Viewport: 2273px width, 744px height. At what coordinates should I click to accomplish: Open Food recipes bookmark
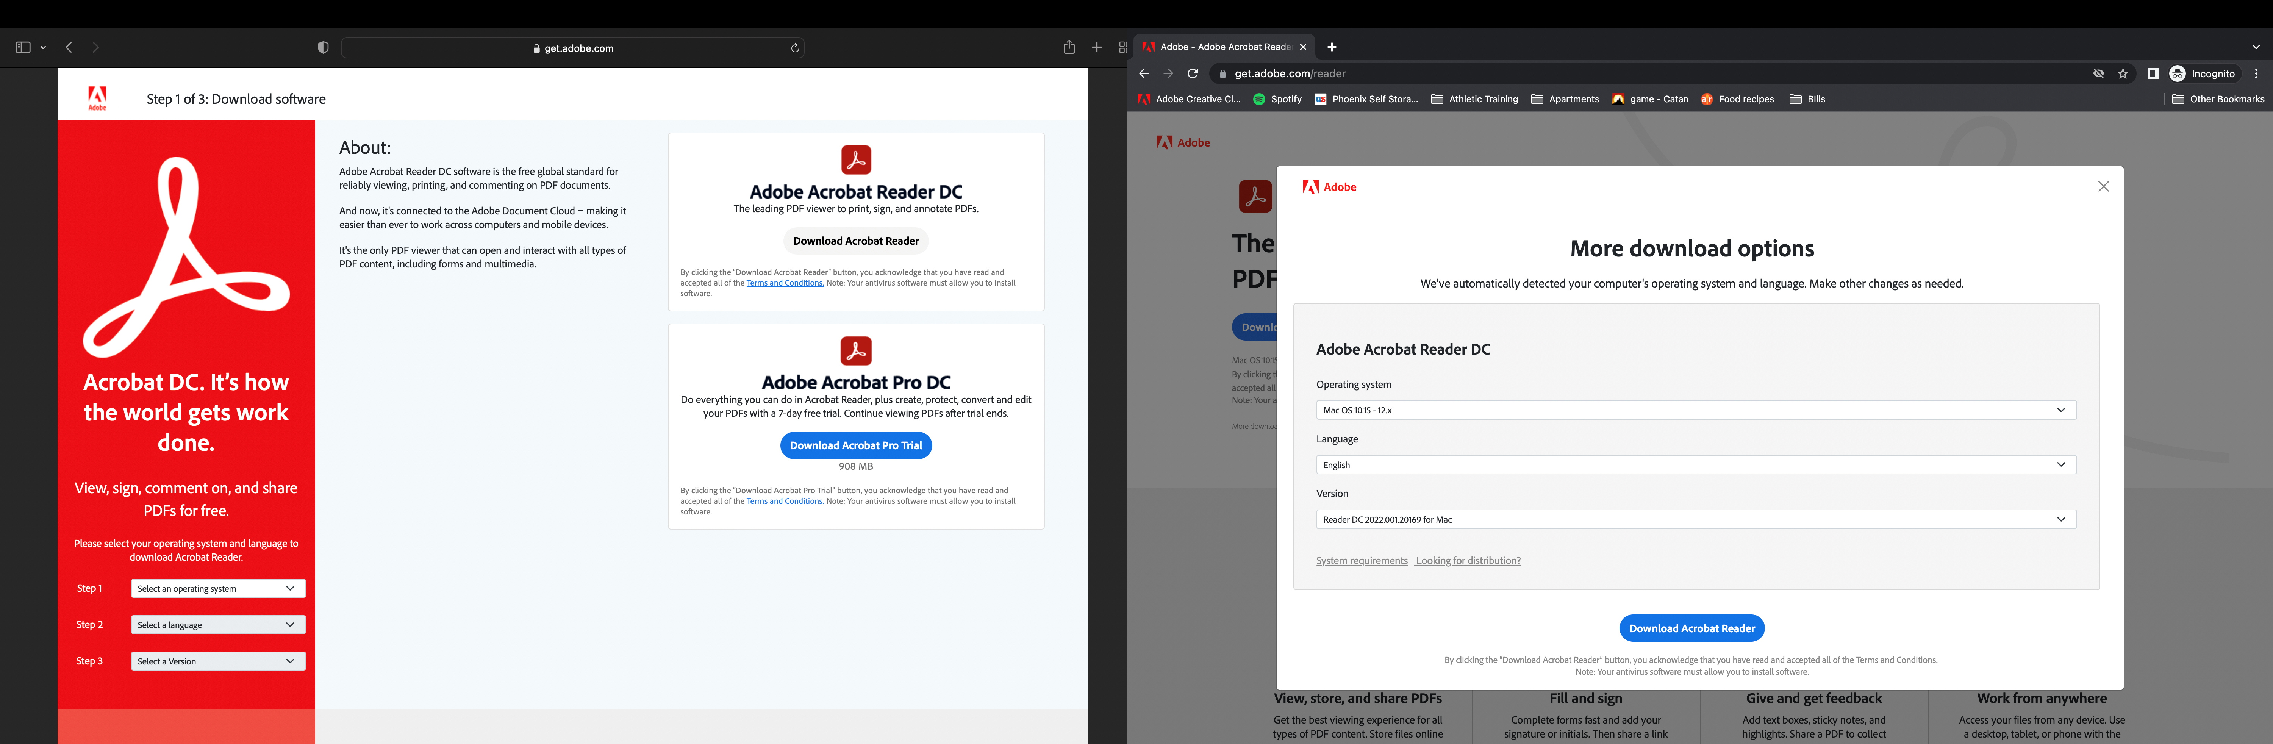1737,99
